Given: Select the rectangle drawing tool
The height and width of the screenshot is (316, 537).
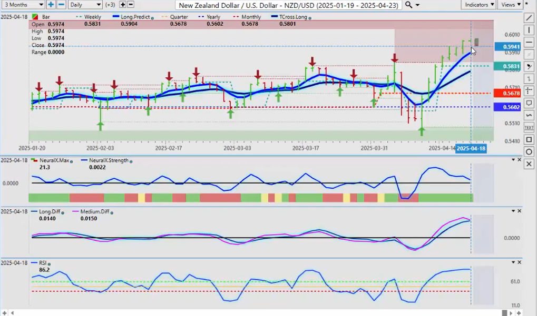Looking at the screenshot, I should point(529,140).
